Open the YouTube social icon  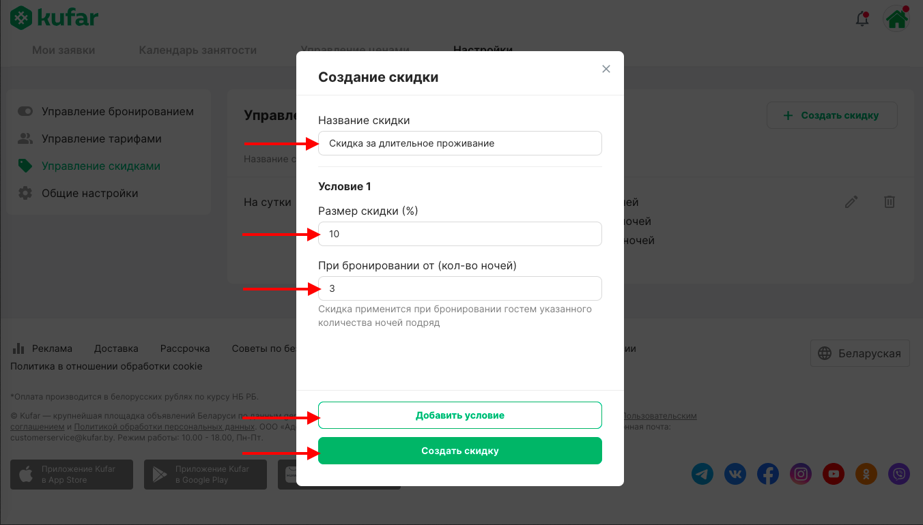point(834,473)
